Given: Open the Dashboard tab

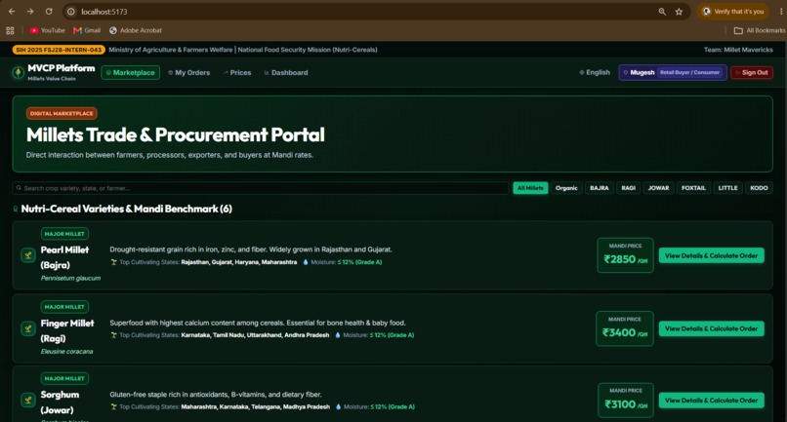Looking at the screenshot, I should pyautogui.click(x=285, y=73).
